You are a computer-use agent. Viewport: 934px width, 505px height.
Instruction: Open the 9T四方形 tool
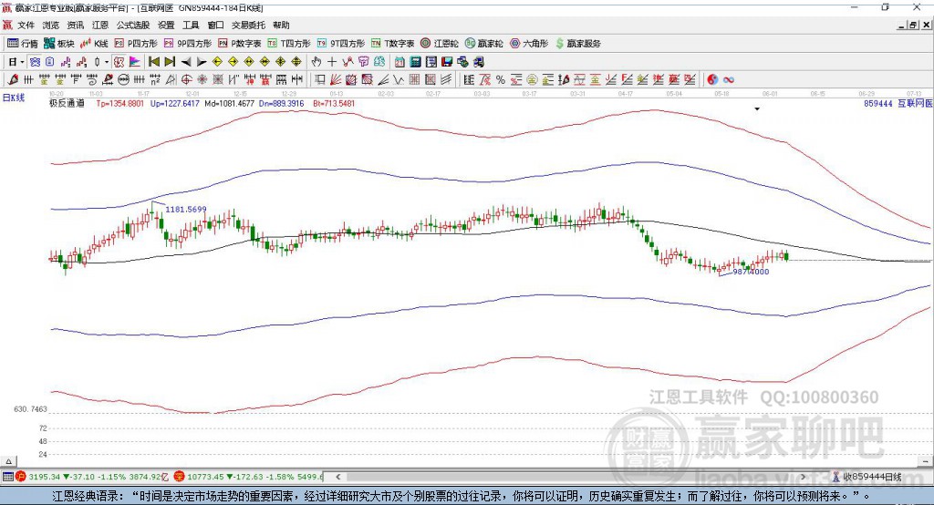coord(341,44)
